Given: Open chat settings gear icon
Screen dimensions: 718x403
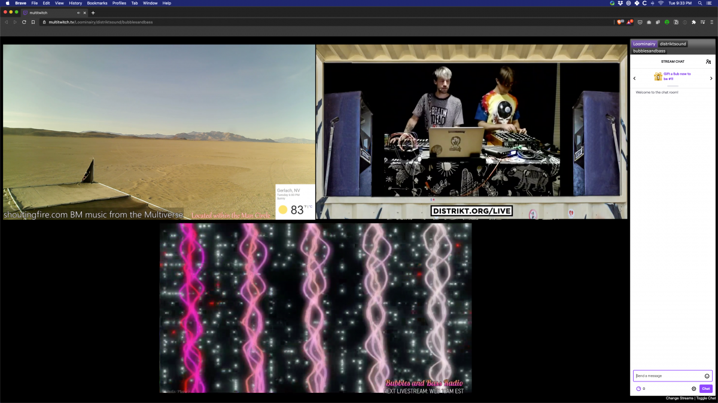Looking at the screenshot, I should coord(694,389).
